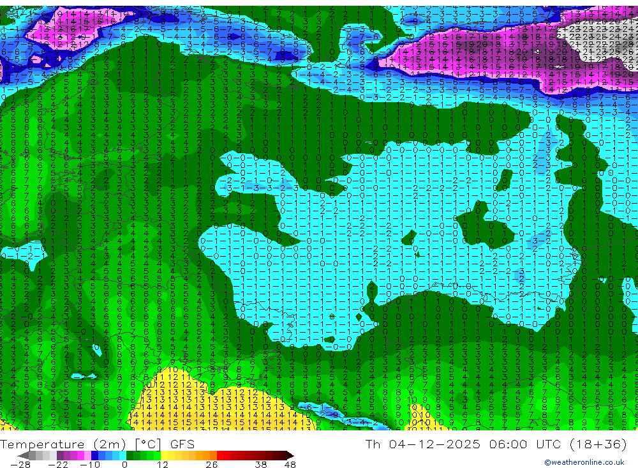Click the "-28" legend label

(x=20, y=465)
